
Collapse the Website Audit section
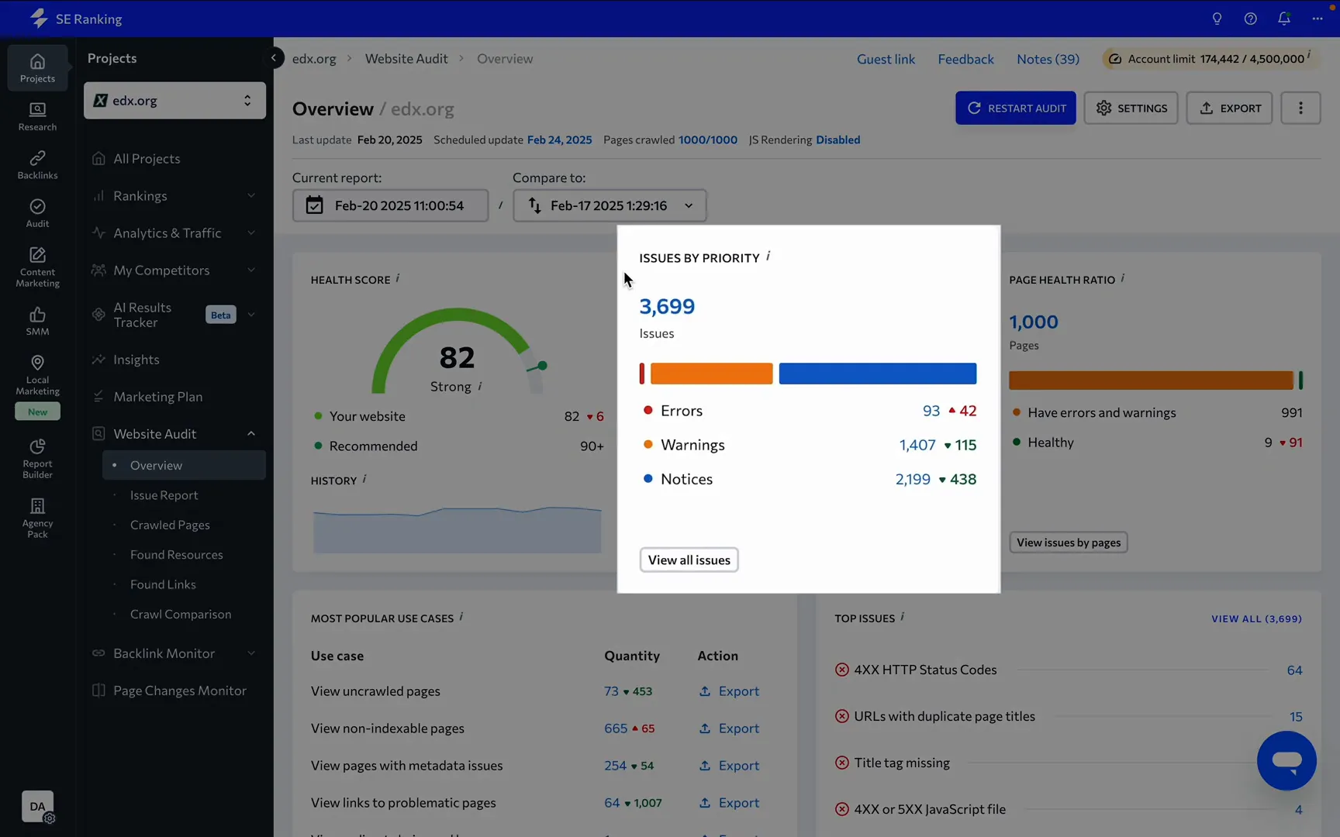(x=250, y=433)
